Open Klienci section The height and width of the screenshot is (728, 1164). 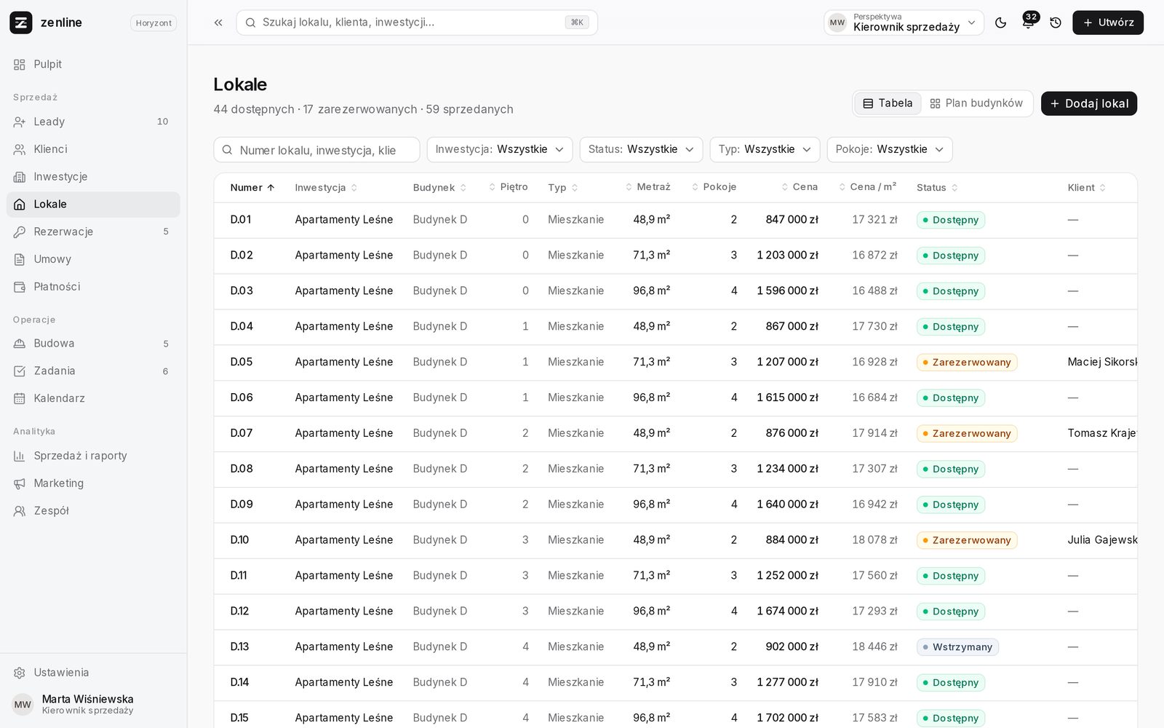tap(93, 149)
